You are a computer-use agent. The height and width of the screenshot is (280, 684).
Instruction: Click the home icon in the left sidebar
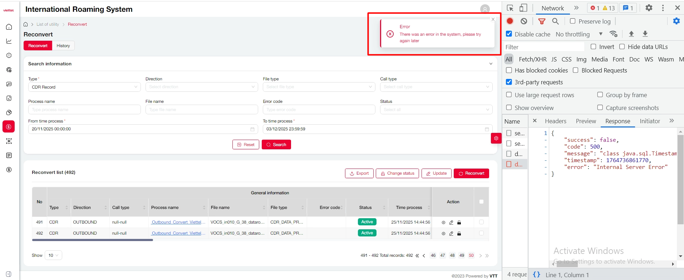[x=9, y=27]
